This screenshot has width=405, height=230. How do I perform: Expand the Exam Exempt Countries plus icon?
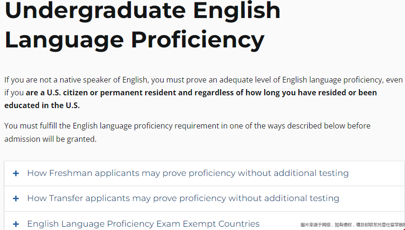point(16,224)
